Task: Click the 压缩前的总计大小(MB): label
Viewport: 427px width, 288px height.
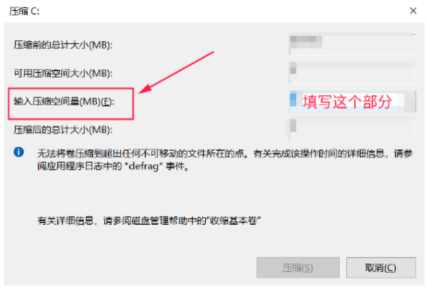Action: [63, 45]
